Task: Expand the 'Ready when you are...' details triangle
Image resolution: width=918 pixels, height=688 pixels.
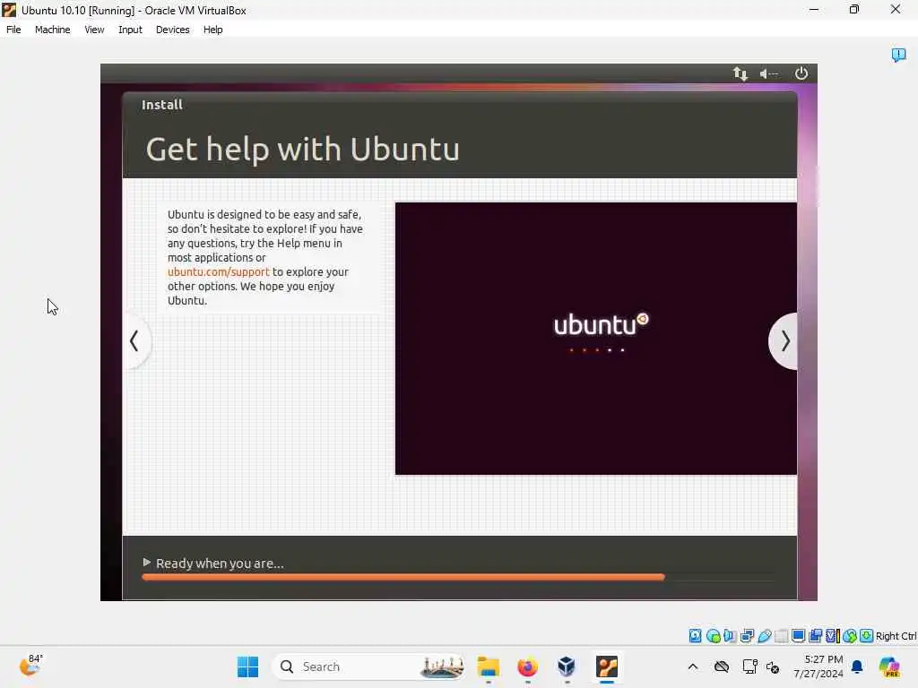Action: (146, 563)
